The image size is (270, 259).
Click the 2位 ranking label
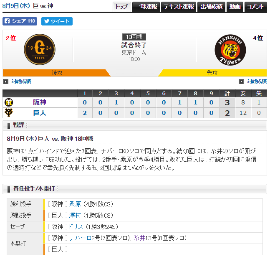(x=11, y=38)
